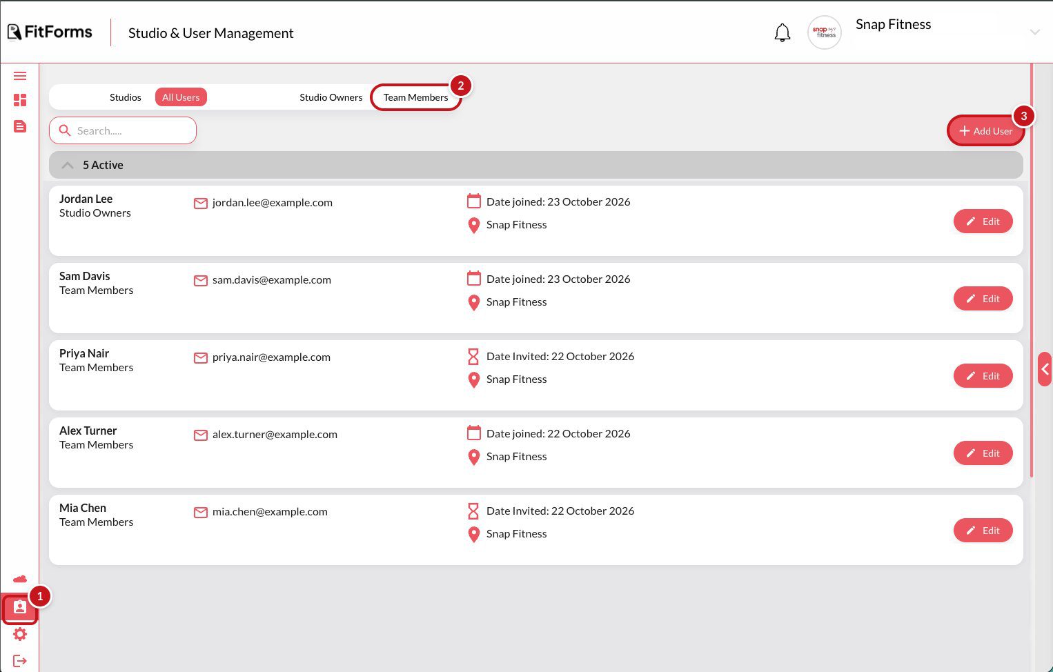This screenshot has height=672, width=1053.
Task: Click the cloud icon in the sidebar
Action: coord(20,579)
